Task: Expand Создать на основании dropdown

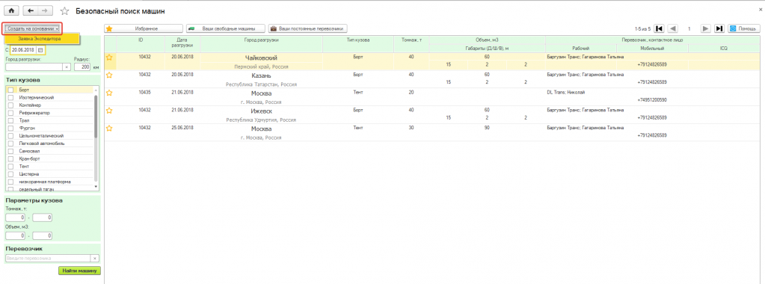Action: tap(33, 29)
